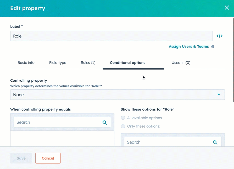Click the magnifier icon in the options search
The height and width of the screenshot is (169, 234).
(x=215, y=142)
